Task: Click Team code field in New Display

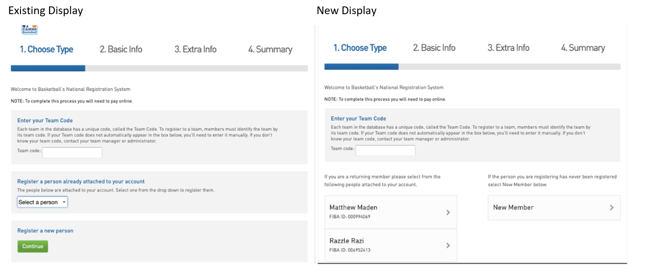Action: [385, 150]
